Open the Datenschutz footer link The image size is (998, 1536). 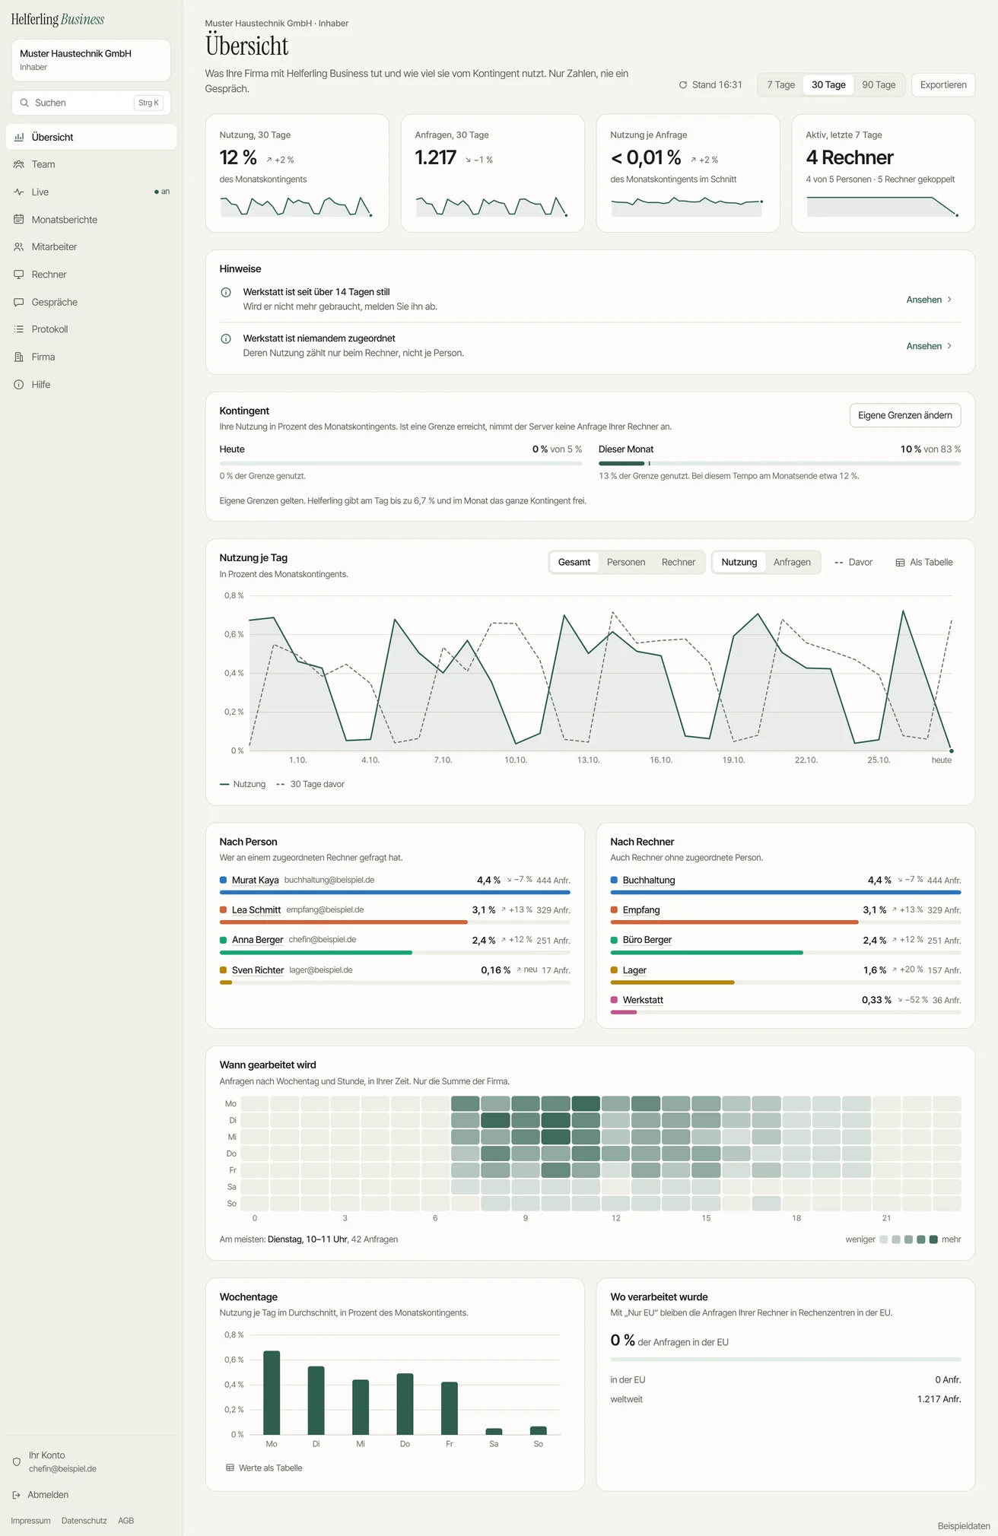click(84, 1521)
